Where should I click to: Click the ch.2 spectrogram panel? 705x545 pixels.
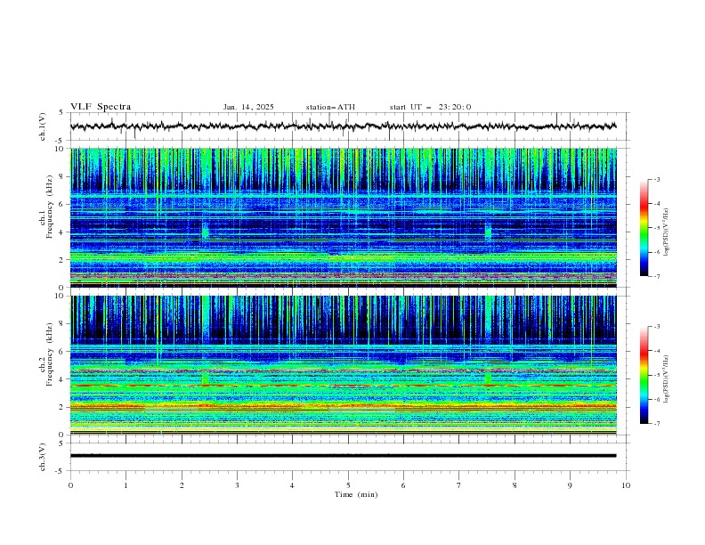pos(344,365)
